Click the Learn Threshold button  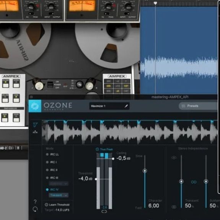click(x=57, y=205)
